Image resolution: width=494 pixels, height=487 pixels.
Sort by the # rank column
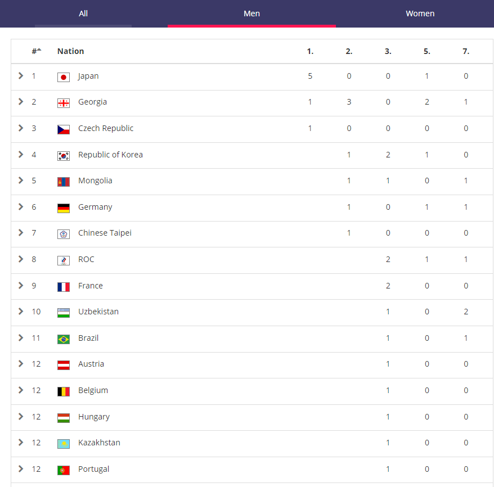click(x=36, y=51)
